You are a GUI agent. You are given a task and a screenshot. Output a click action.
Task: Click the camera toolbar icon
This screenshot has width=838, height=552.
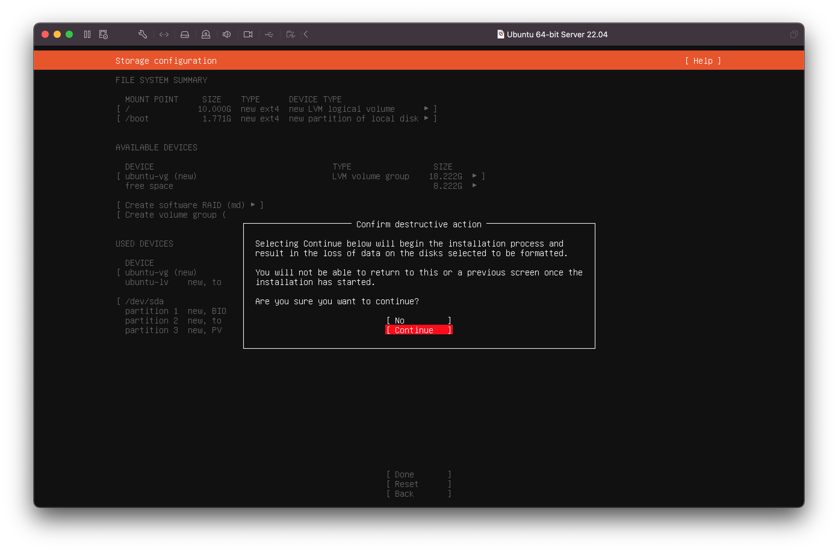click(248, 34)
